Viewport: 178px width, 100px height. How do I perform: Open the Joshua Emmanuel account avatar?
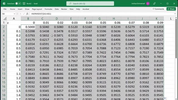[x=148, y=4]
